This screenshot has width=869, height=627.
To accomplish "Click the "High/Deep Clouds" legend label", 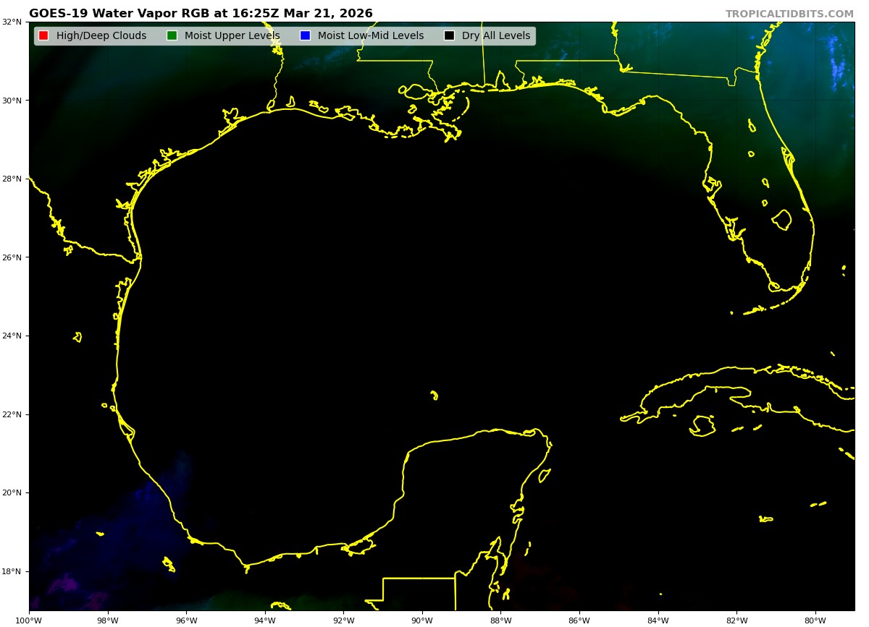I will click(x=101, y=36).
